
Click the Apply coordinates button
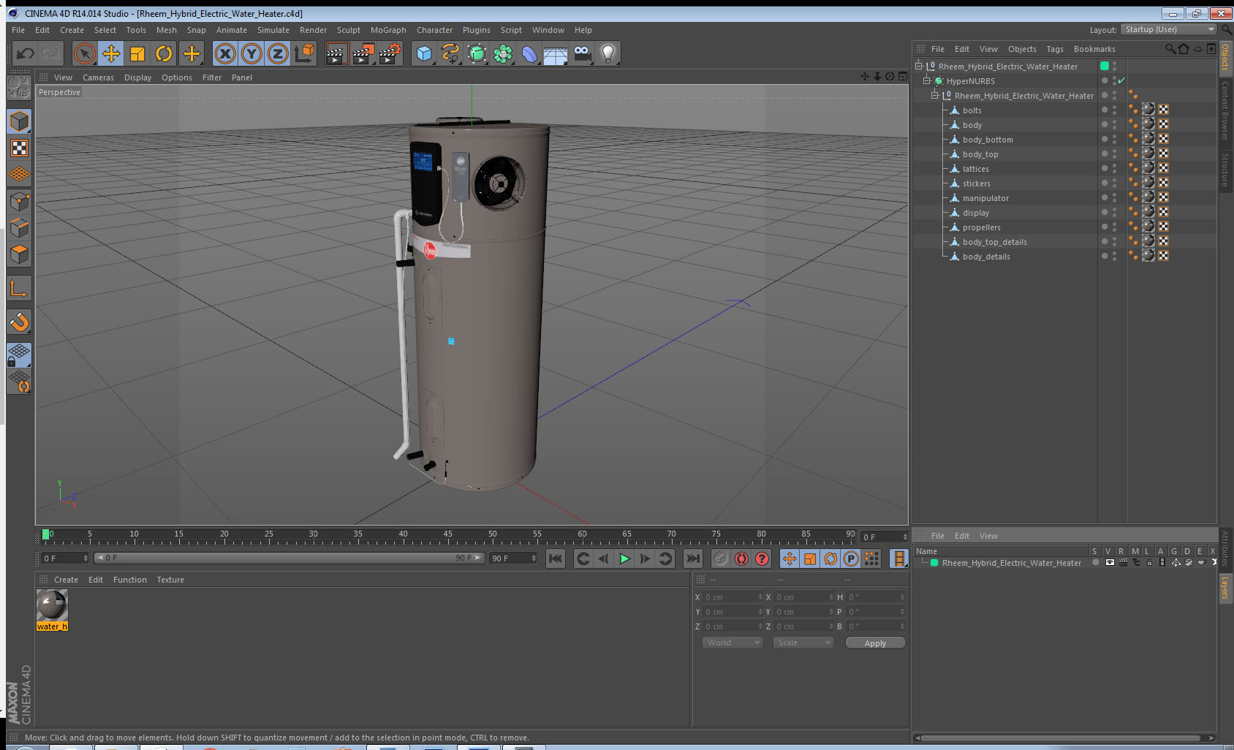tap(875, 643)
